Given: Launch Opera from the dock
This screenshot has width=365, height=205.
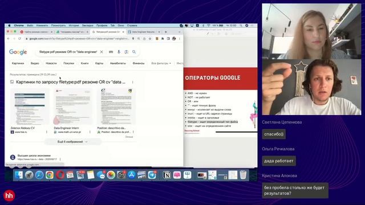Looking at the screenshot, I should point(59,175).
